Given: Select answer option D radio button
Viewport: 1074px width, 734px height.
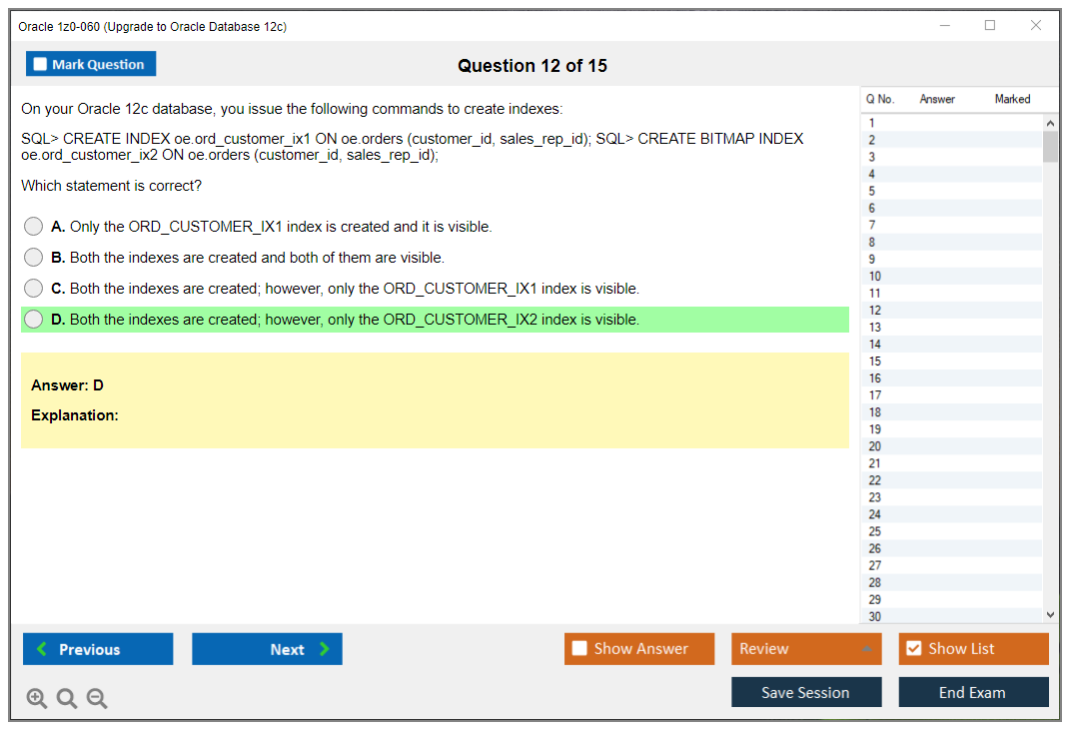Looking at the screenshot, I should (x=33, y=319).
